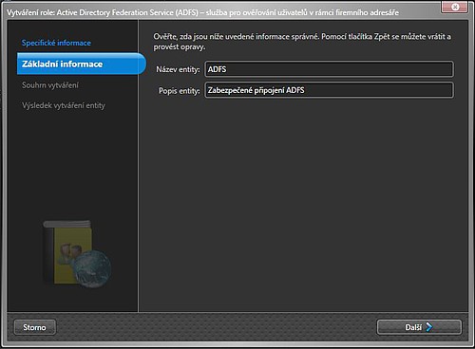Click the Zabezpečené připojení ADFS description text
Viewport: 475px width, 349px height.
coord(256,90)
